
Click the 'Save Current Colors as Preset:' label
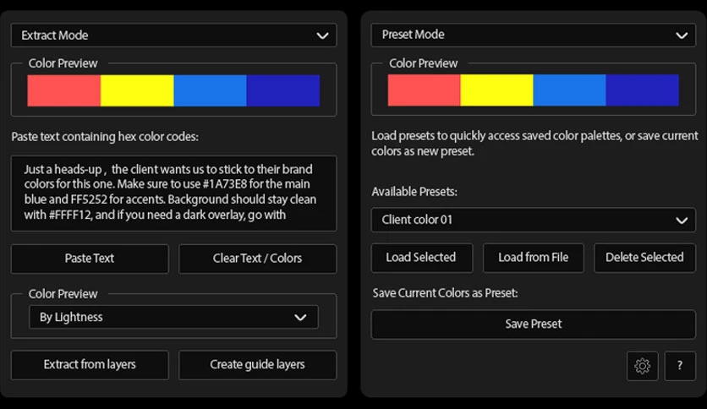coord(445,293)
